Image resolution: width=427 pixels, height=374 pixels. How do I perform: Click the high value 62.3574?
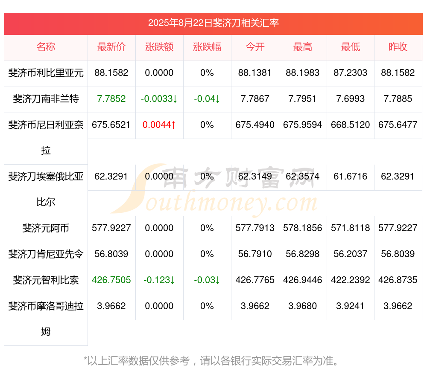303,177
